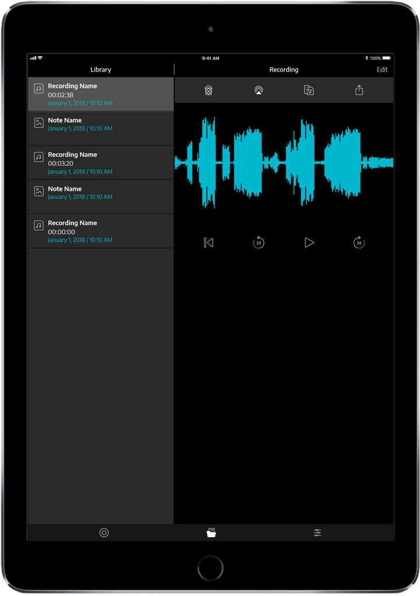Skip forward 20 seconds
Viewport: 420px width, 596px height.
359,243
